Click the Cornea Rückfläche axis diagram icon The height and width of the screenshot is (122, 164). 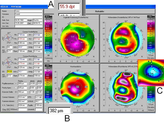8,63
